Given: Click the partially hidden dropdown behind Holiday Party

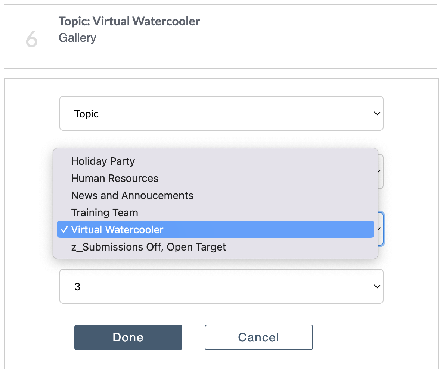Looking at the screenshot, I should pos(381,171).
